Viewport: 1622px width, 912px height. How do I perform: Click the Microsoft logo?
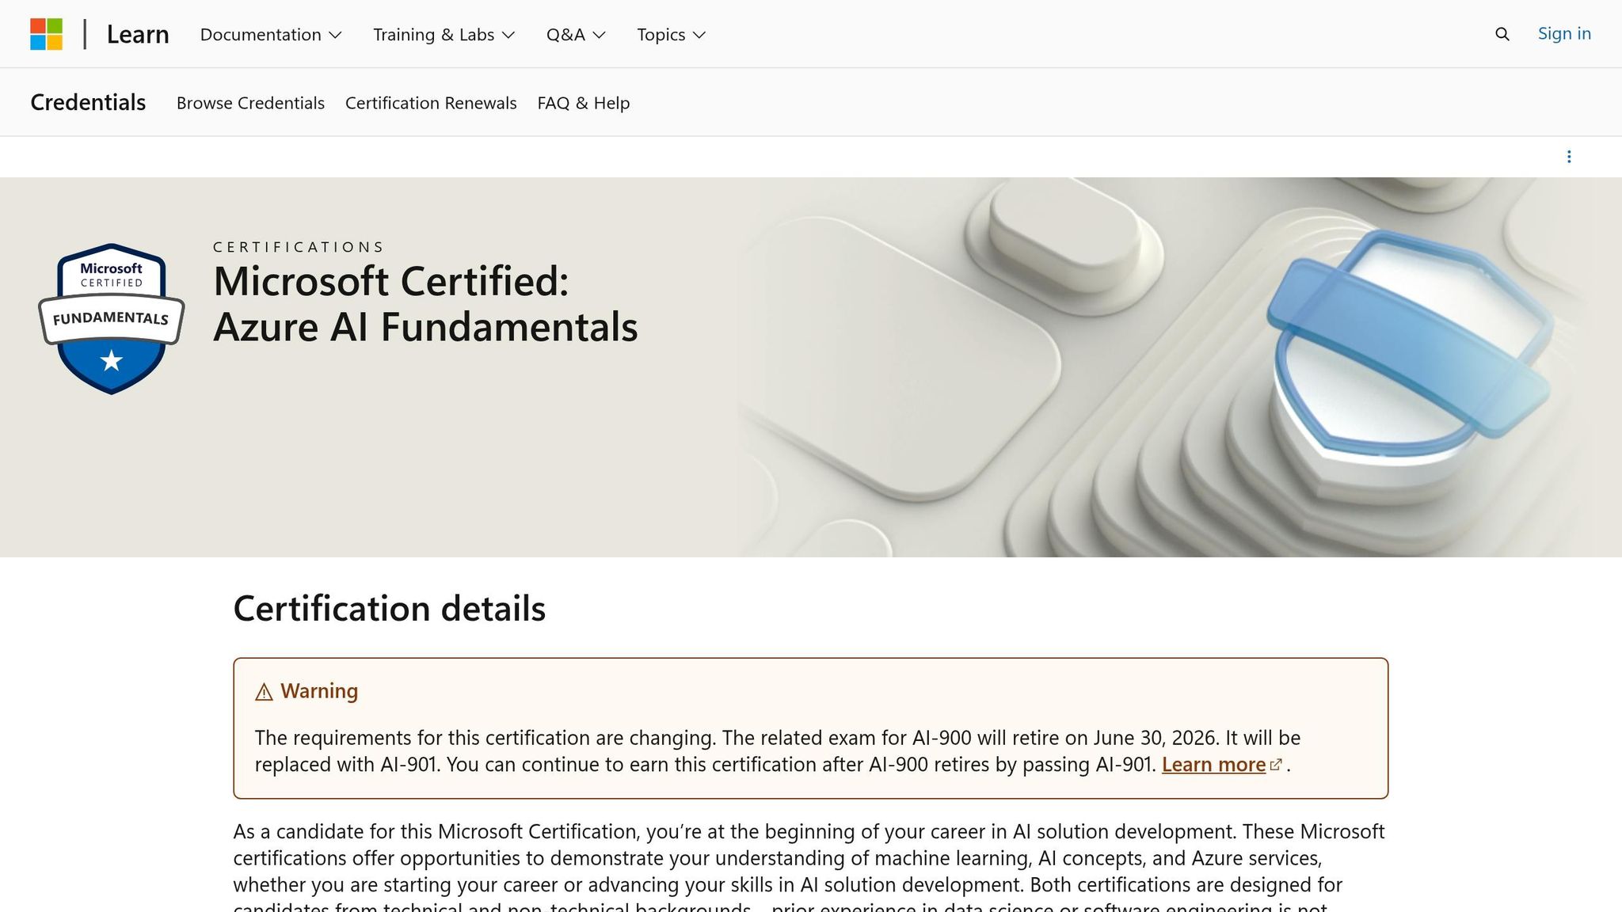[x=46, y=34]
